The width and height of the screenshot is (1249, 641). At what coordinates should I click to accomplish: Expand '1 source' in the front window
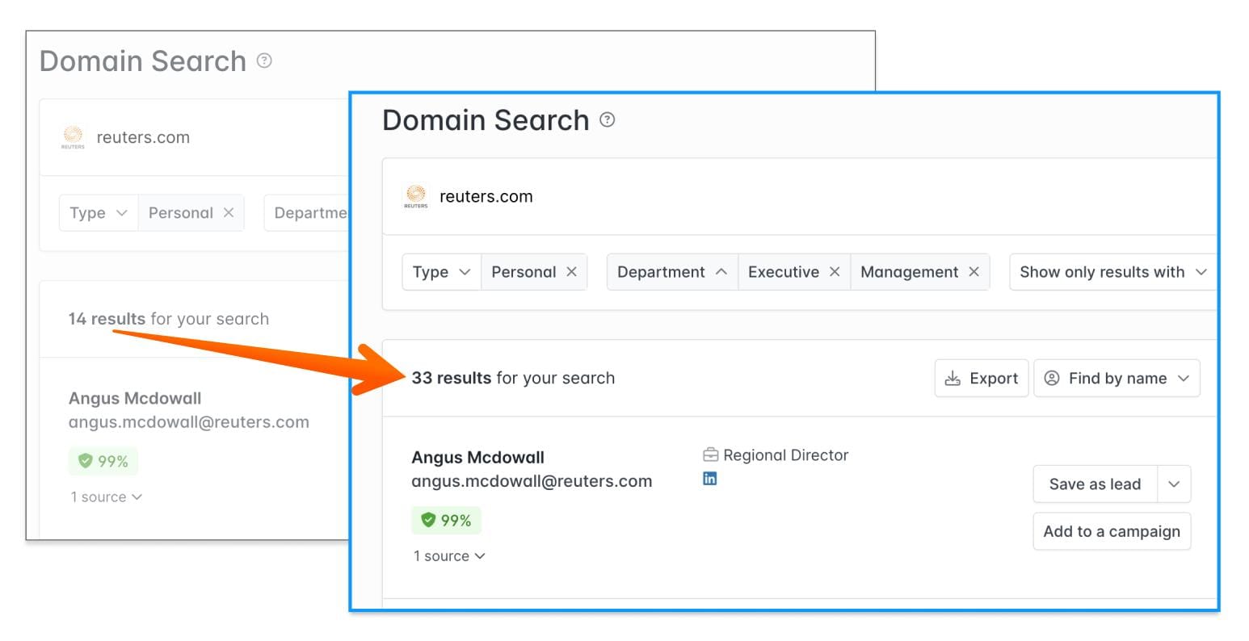(449, 556)
